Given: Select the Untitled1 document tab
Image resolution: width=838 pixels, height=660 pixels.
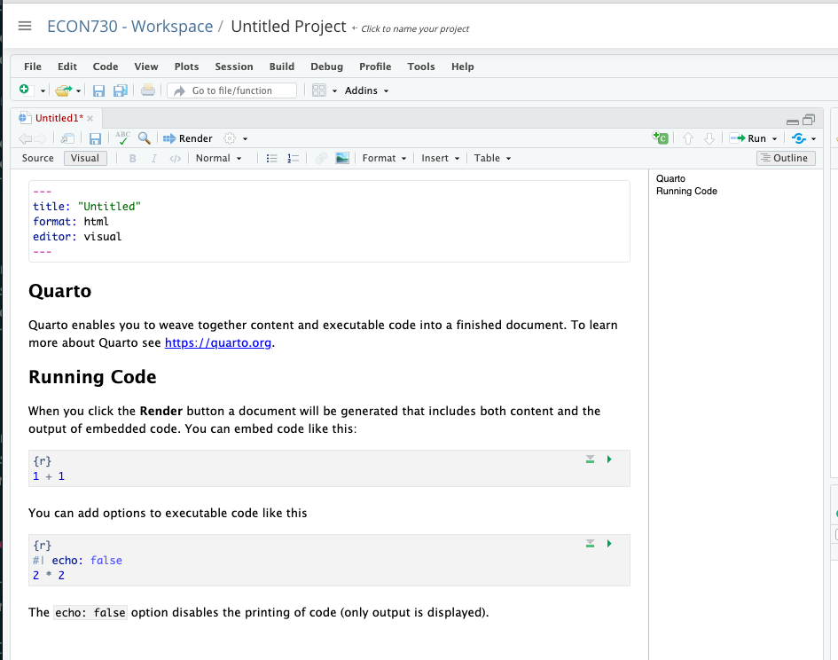Looking at the screenshot, I should [59, 118].
